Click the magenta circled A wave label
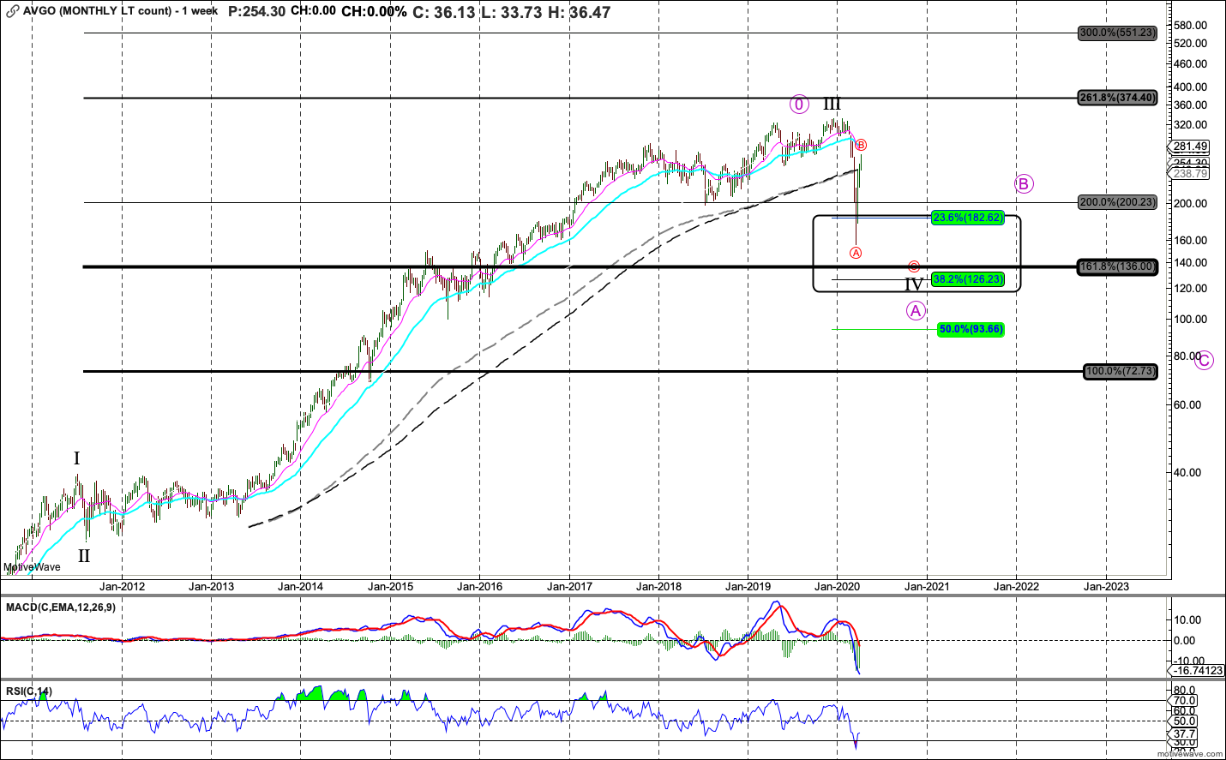The height and width of the screenshot is (760, 1226). (x=916, y=311)
